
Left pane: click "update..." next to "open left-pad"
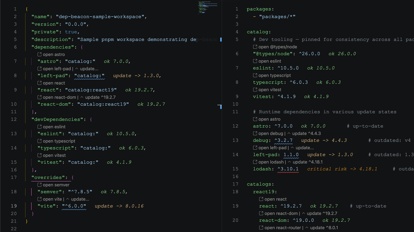point(89,69)
